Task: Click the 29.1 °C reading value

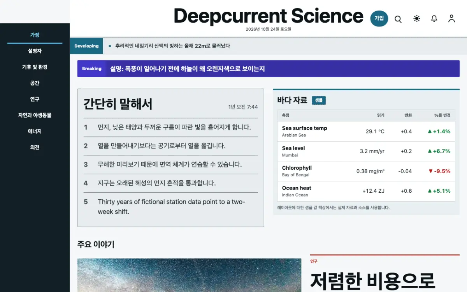Action: [375, 132]
